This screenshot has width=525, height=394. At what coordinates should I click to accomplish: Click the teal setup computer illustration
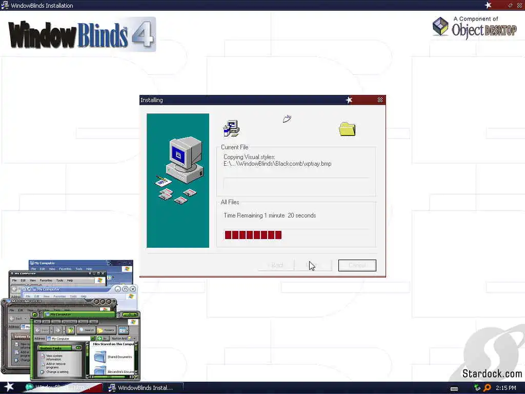(178, 181)
